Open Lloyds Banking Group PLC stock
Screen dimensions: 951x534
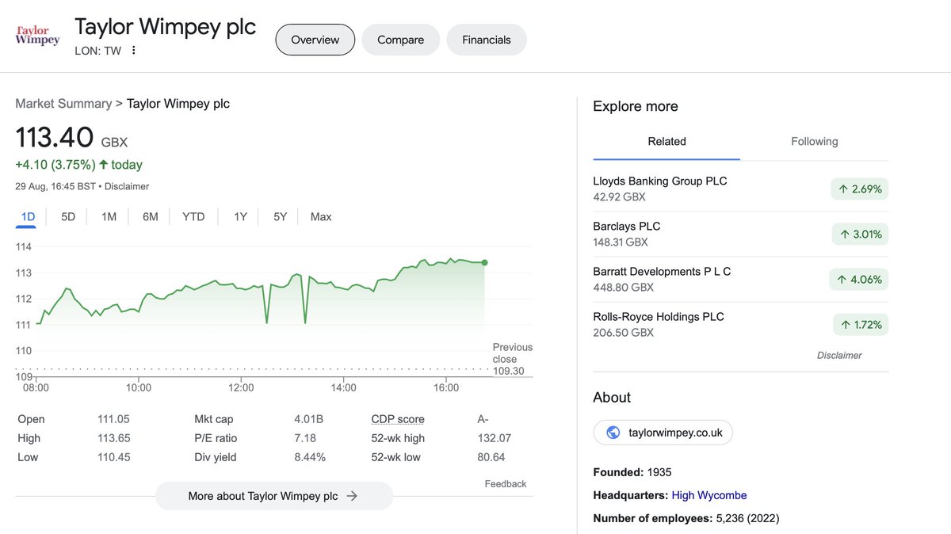pyautogui.click(x=741, y=189)
